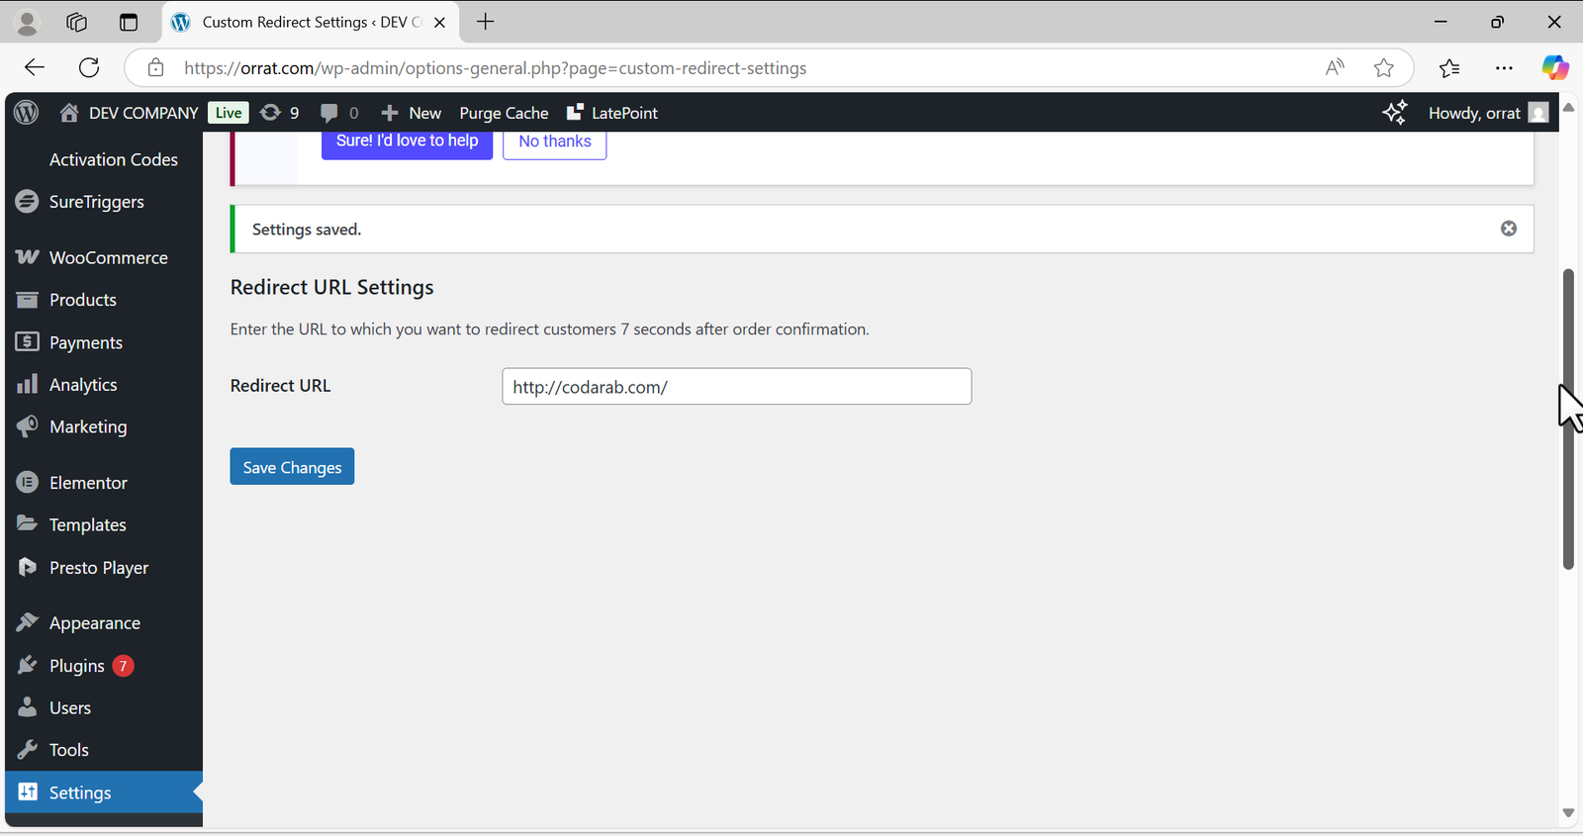Open the comments bubble icon showing 0
Viewport: 1583px width, 836px height.
pos(339,113)
